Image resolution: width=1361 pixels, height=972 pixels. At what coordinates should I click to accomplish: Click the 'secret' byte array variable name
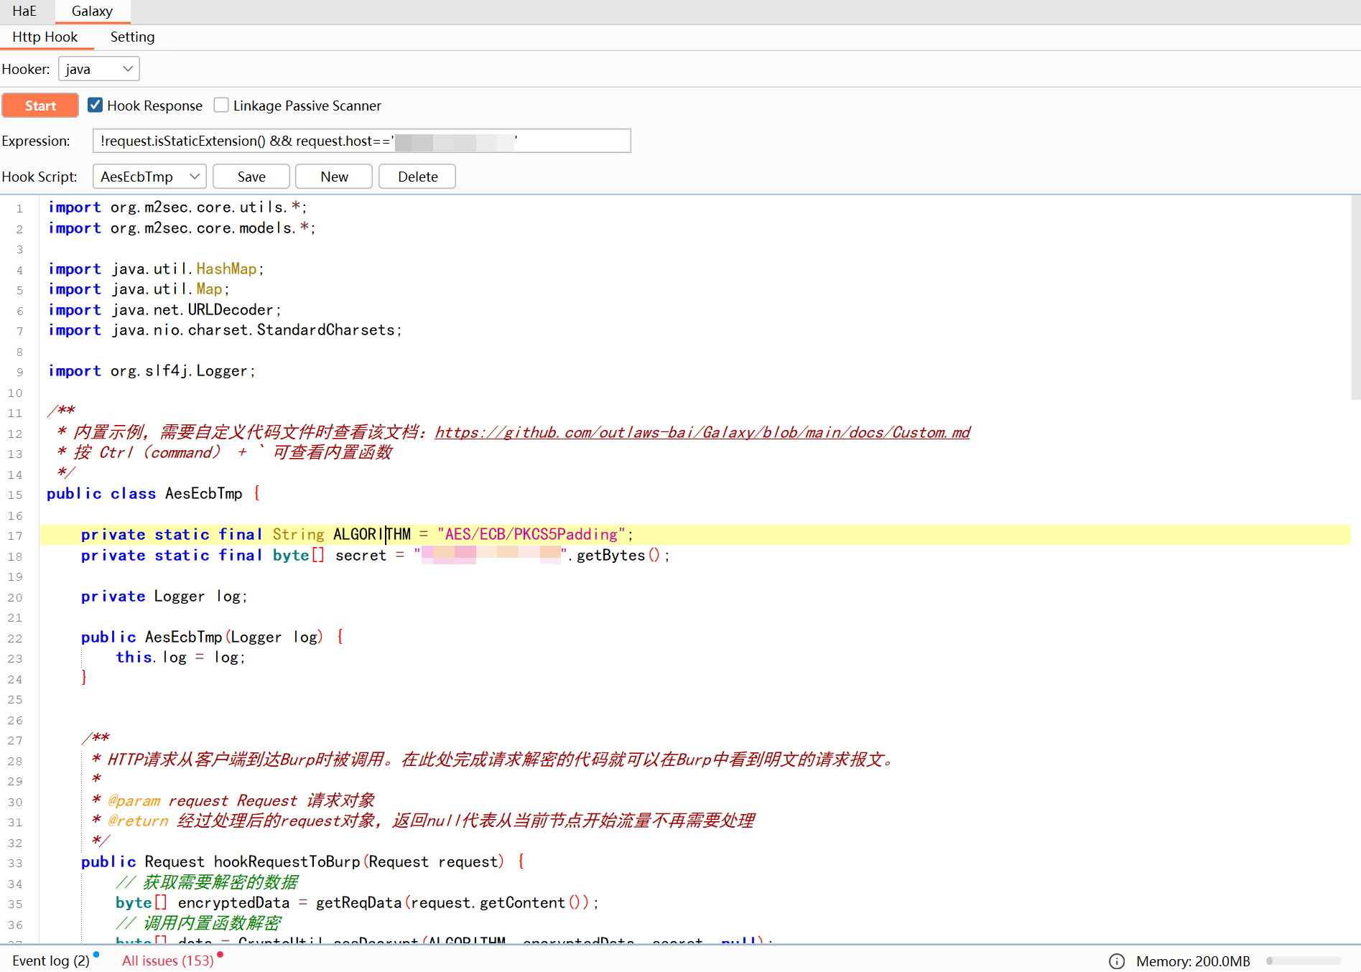click(x=361, y=556)
